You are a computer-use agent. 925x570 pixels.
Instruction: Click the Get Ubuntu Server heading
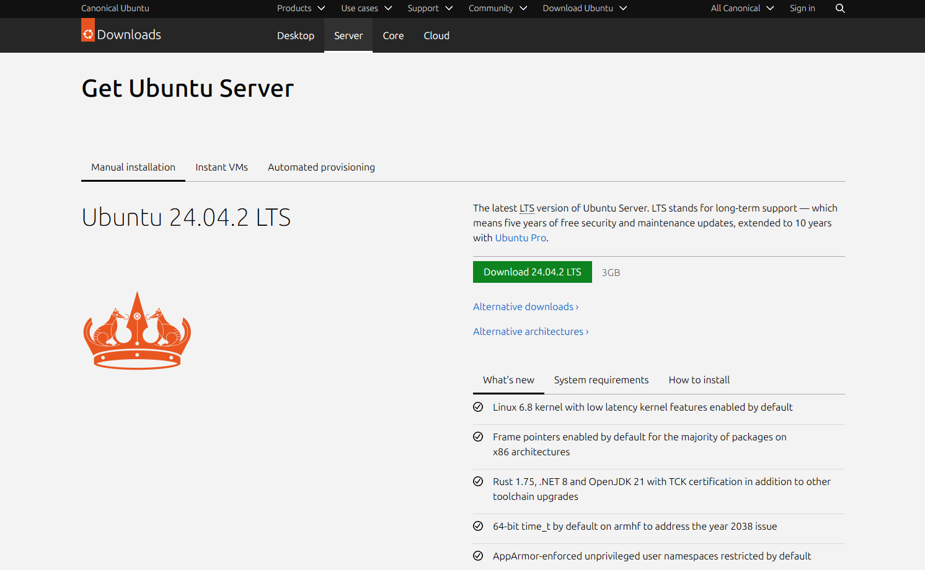(x=188, y=88)
